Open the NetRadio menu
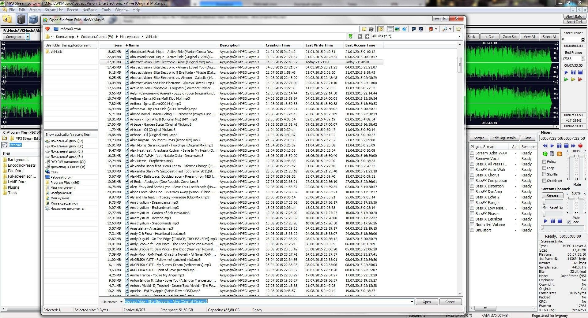 click(x=90, y=10)
